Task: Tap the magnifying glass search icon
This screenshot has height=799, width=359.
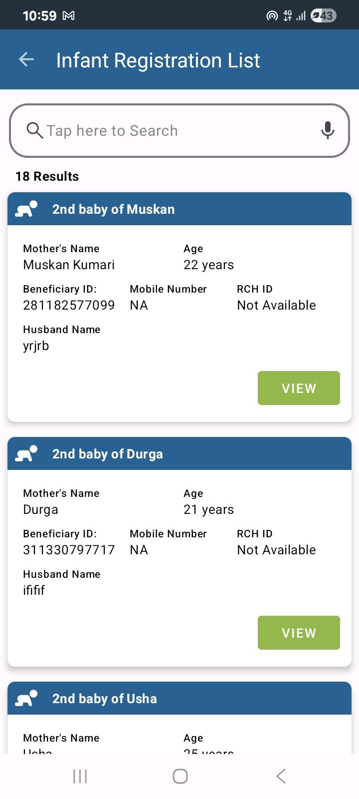Action: pyautogui.click(x=34, y=130)
